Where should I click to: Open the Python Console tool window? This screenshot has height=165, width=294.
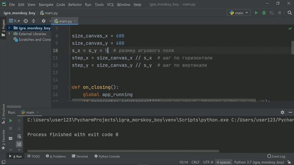click(107, 156)
